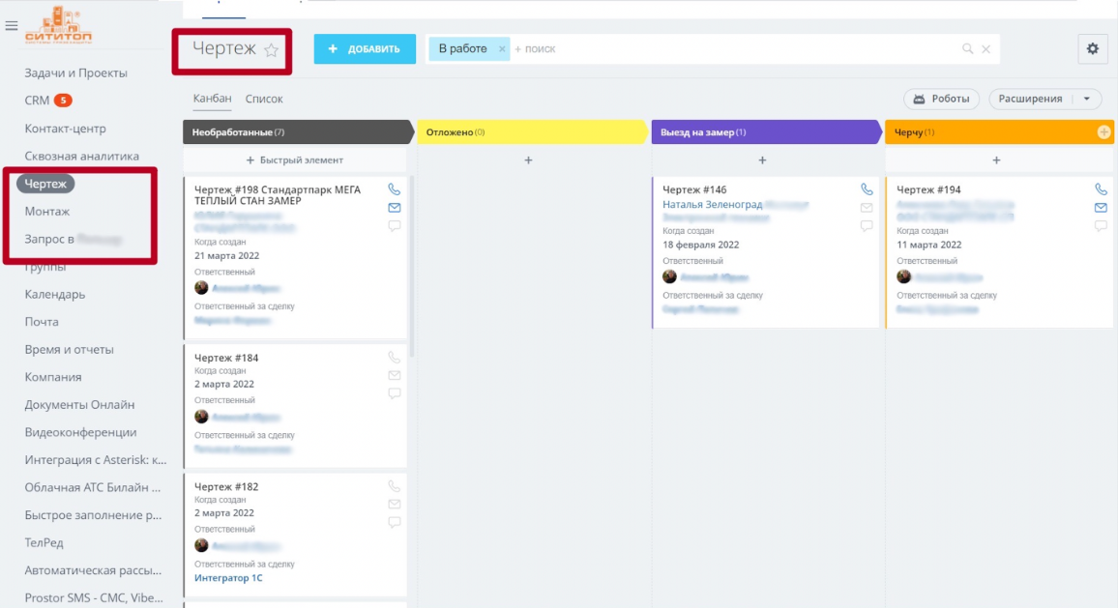Open Компания menu item
Screen dimensions: 1118x608
pyautogui.click(x=53, y=377)
